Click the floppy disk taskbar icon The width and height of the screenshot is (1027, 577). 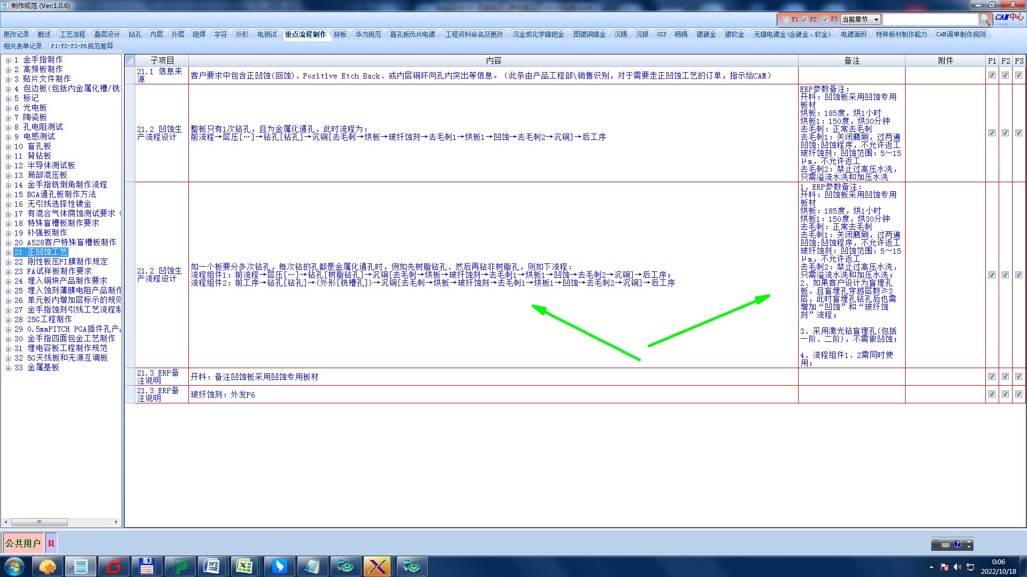[147, 566]
